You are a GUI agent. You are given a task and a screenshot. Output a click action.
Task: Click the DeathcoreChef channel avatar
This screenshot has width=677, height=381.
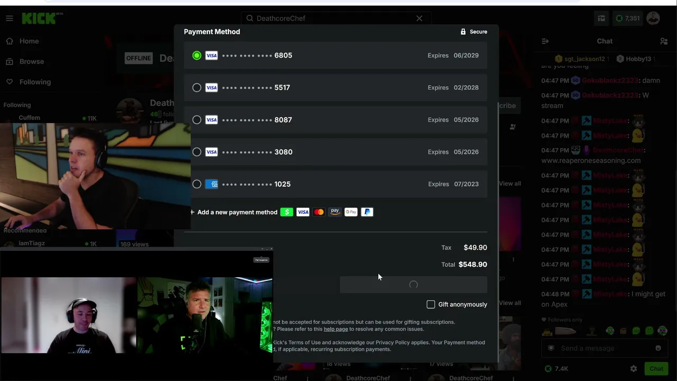(130, 111)
